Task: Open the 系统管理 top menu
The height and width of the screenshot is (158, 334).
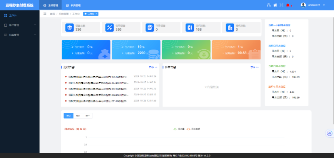Action: pyautogui.click(x=50, y=5)
